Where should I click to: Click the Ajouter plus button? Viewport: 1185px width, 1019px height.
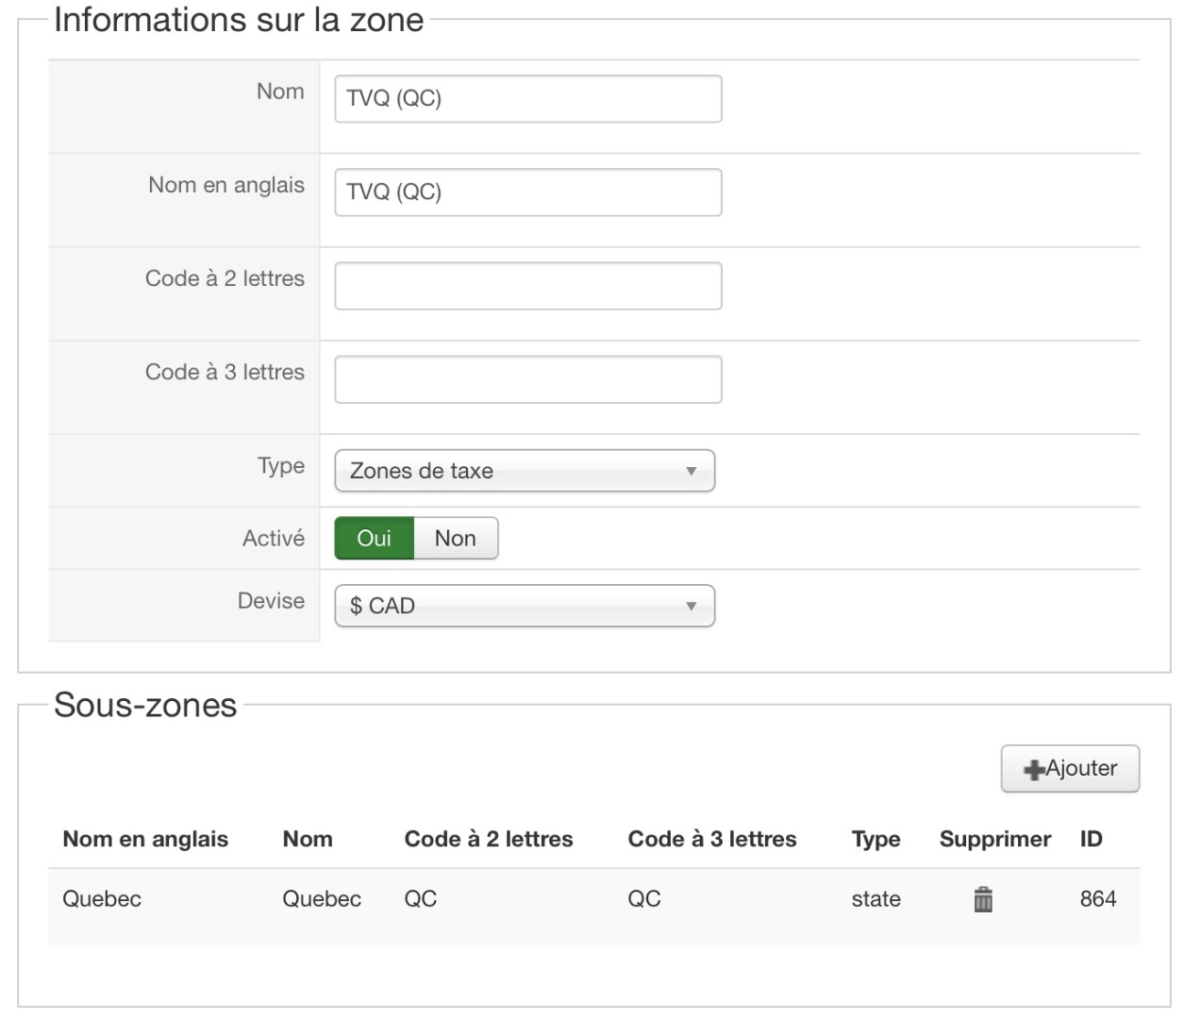(1070, 769)
